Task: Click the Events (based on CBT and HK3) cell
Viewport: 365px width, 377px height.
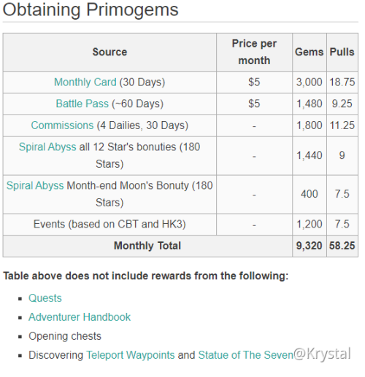Action: tap(109, 225)
